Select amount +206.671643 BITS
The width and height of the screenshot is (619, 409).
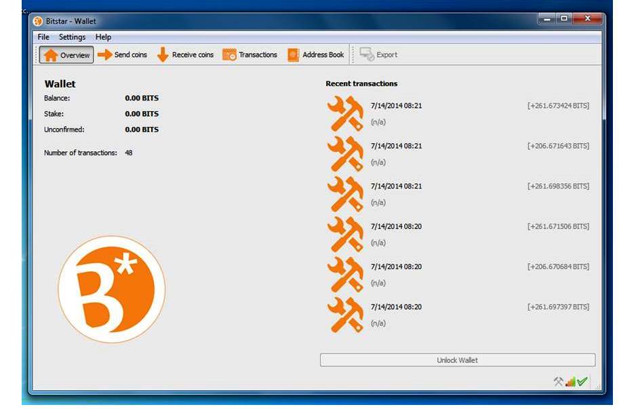tap(558, 146)
